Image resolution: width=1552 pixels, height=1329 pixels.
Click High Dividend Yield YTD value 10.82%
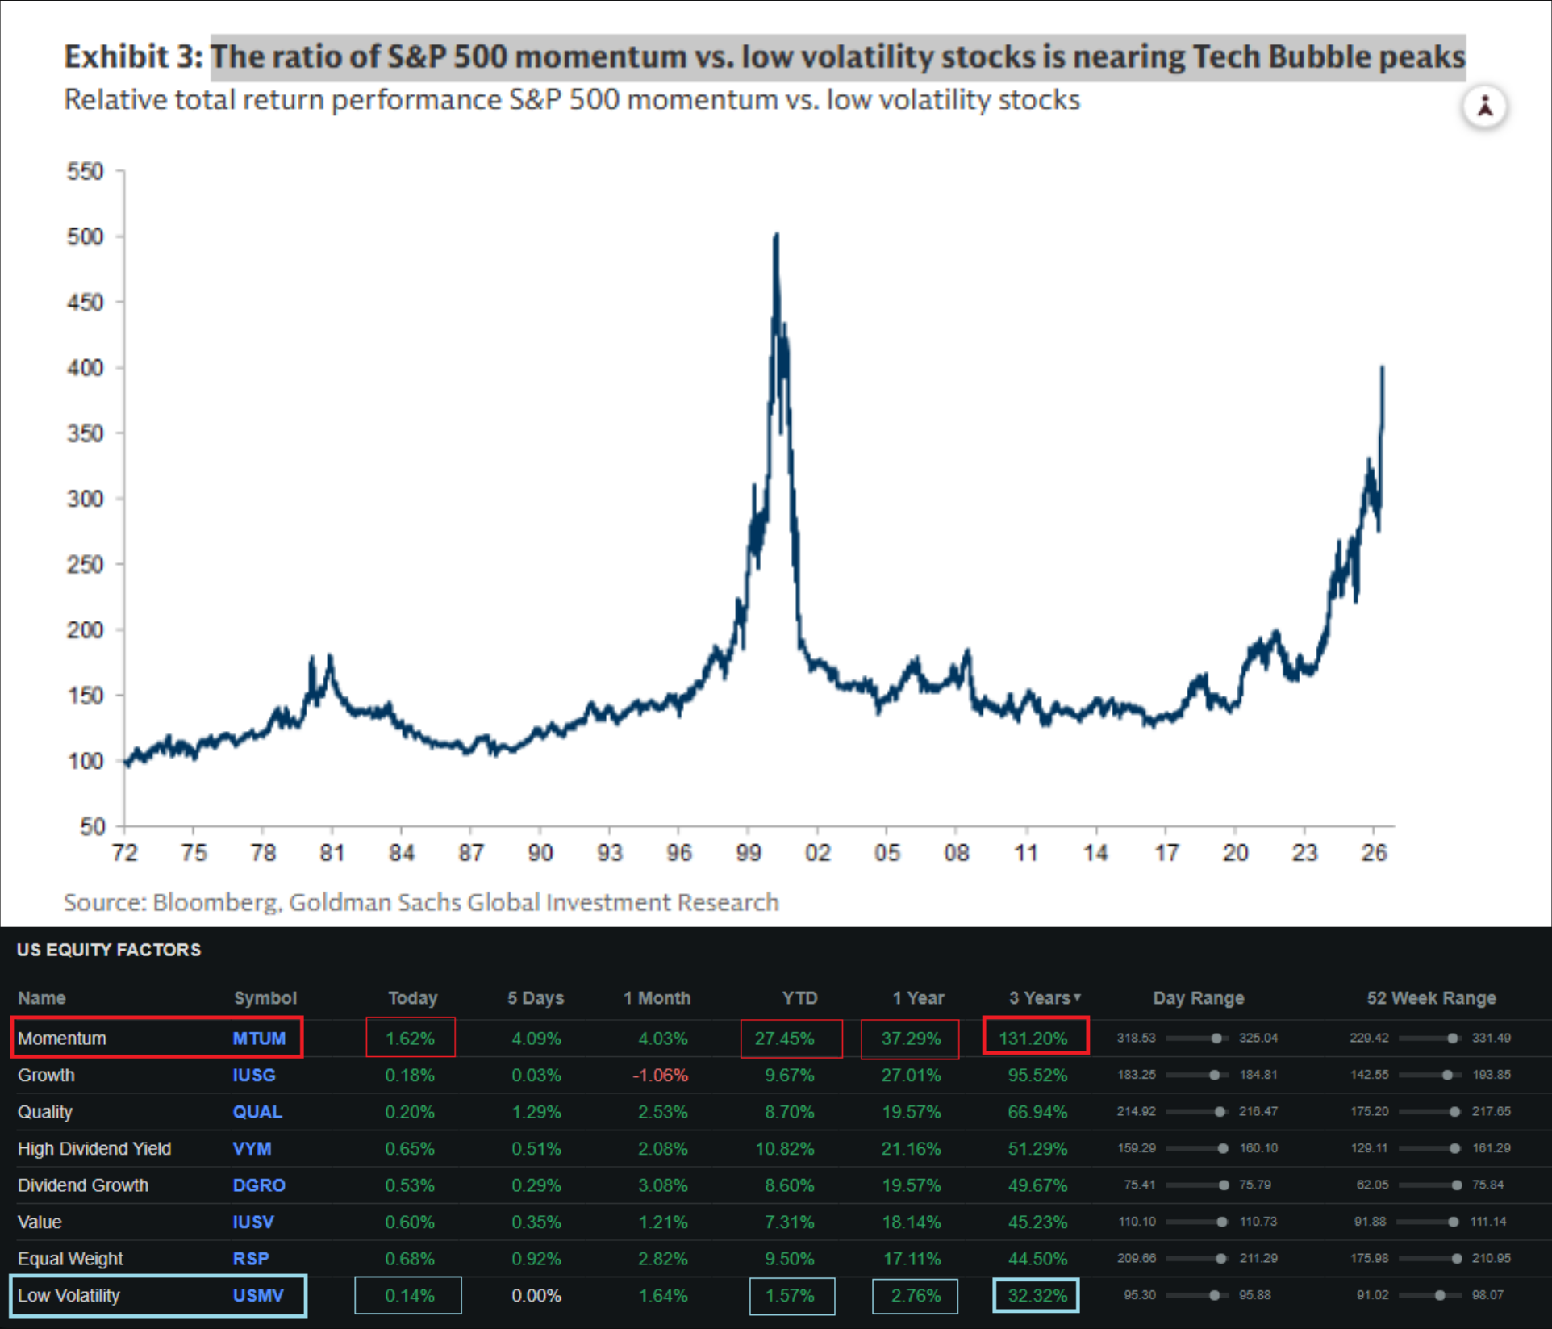pos(785,1148)
